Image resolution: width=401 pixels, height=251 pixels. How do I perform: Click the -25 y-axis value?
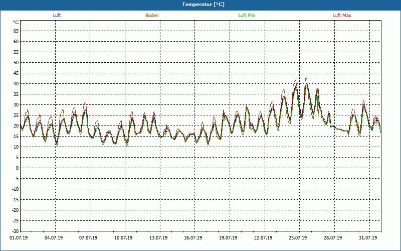point(16,221)
